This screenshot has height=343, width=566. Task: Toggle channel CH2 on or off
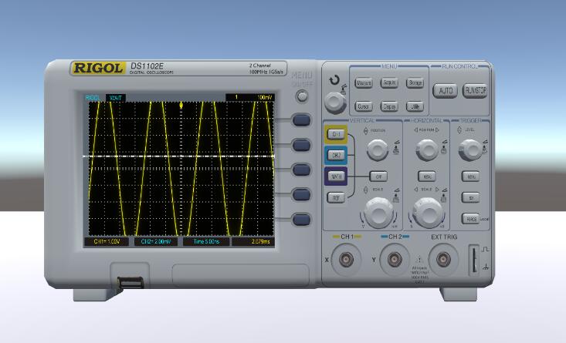click(x=336, y=155)
